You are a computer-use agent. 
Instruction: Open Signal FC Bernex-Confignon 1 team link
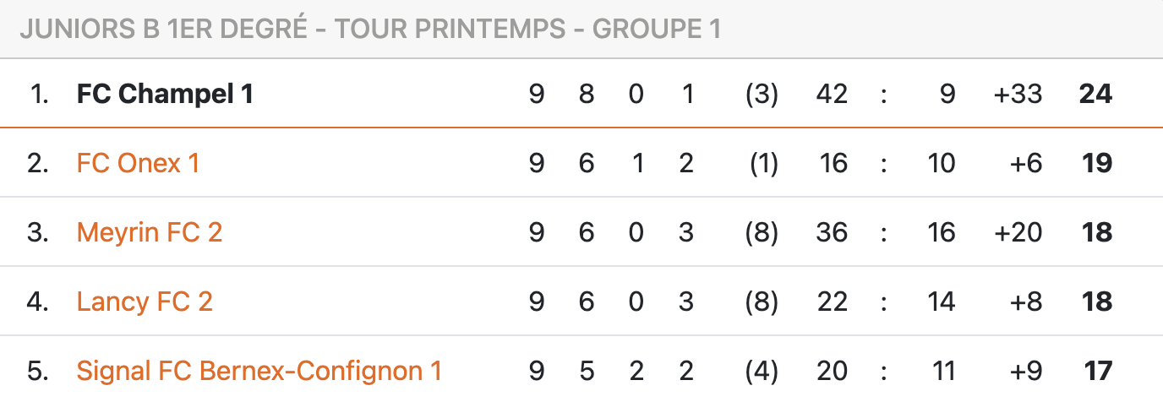tap(259, 371)
